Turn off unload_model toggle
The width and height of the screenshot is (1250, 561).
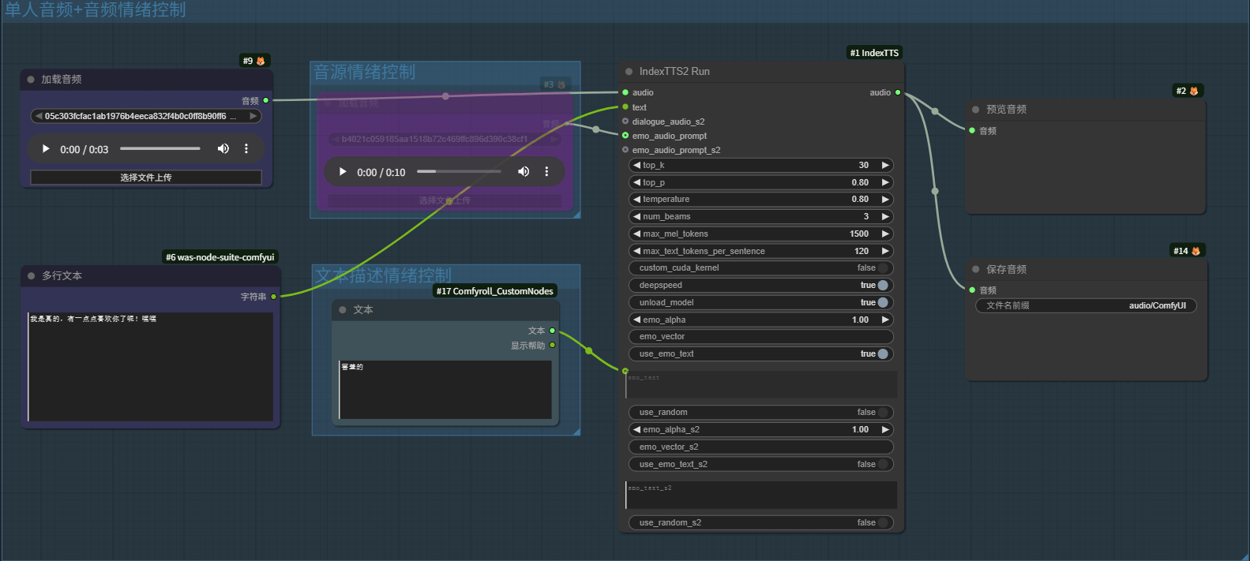(883, 303)
